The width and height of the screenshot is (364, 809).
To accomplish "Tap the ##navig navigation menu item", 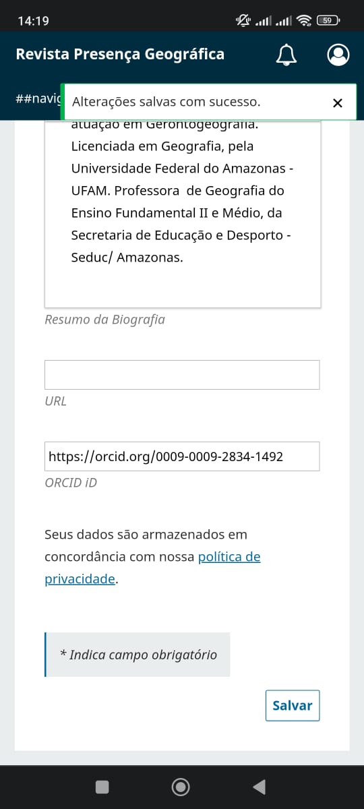I will (38, 99).
